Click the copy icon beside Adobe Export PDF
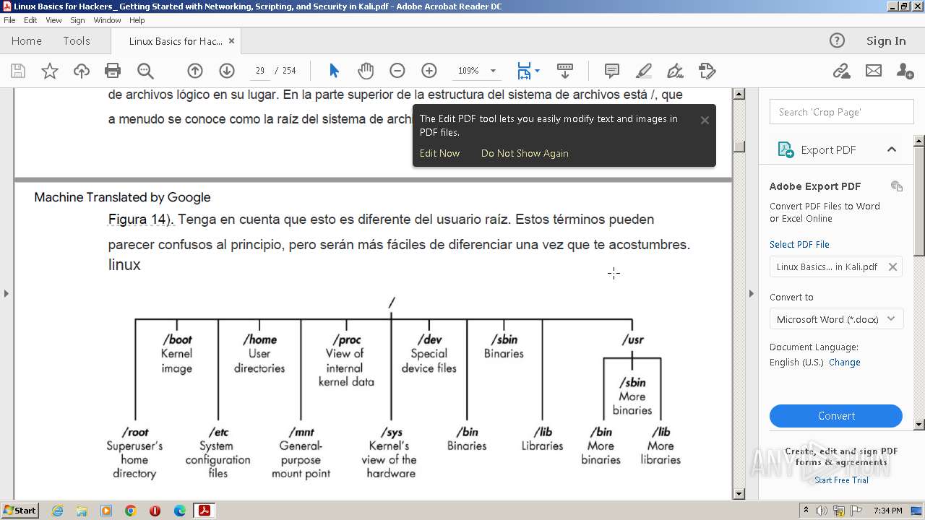Image resolution: width=925 pixels, height=520 pixels. 897,186
